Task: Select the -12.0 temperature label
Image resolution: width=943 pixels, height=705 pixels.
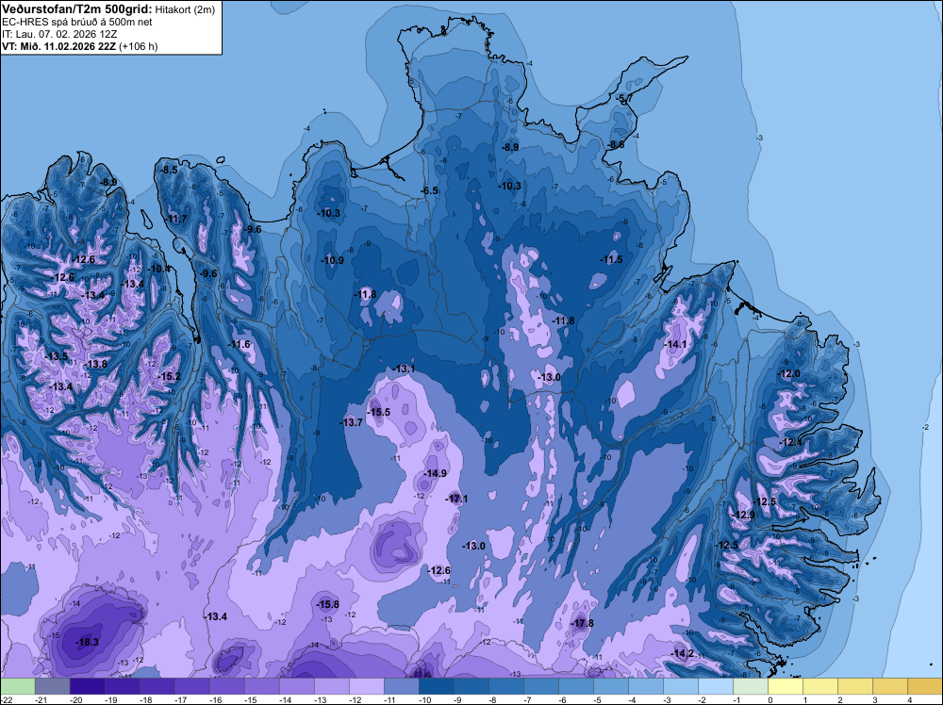Action: pos(789,373)
